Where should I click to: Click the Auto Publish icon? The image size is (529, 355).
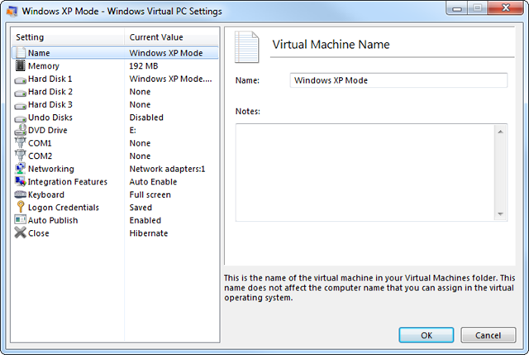coord(21,220)
